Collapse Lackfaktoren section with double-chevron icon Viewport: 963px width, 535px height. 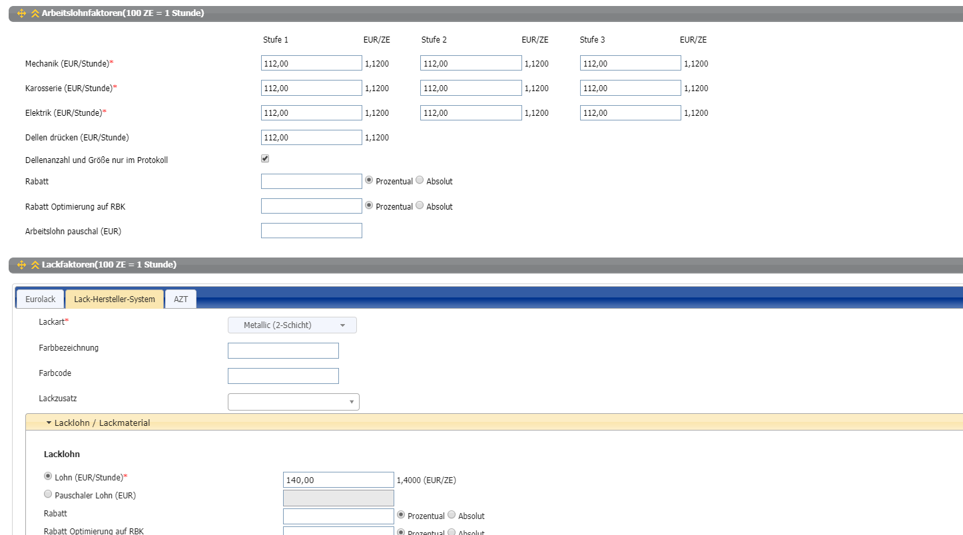35,265
